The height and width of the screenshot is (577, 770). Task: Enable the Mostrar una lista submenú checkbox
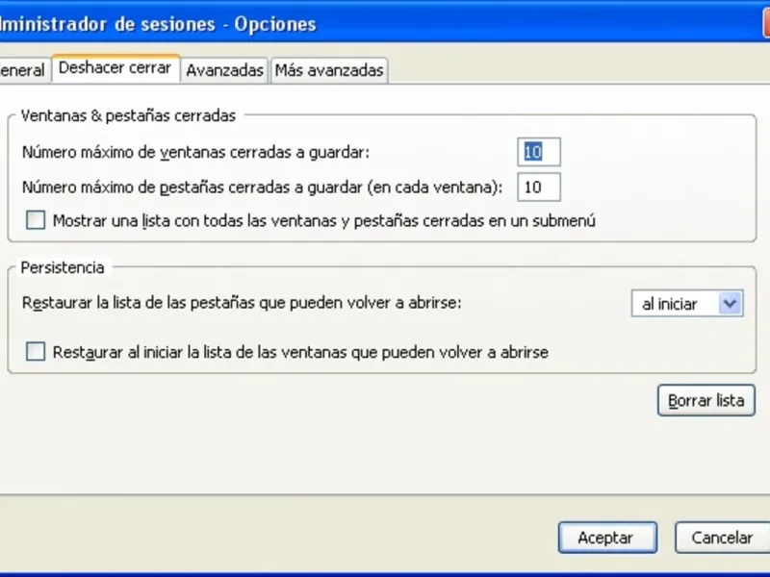pos(36,220)
